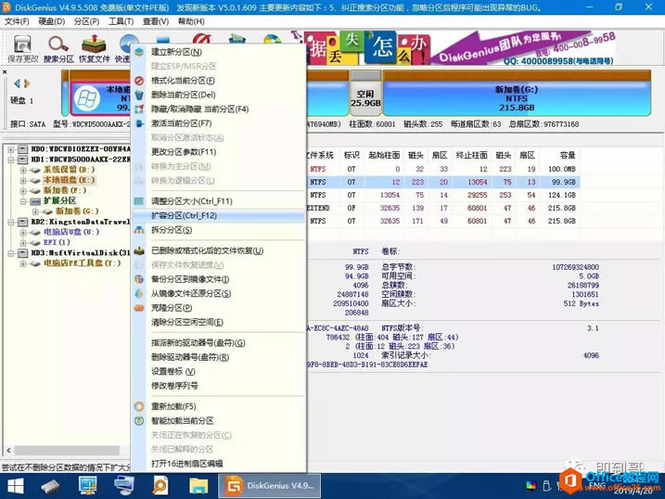This screenshot has width=665, height=499.
Task: Select 设置卷标 (V) entry
Action: pyautogui.click(x=173, y=371)
